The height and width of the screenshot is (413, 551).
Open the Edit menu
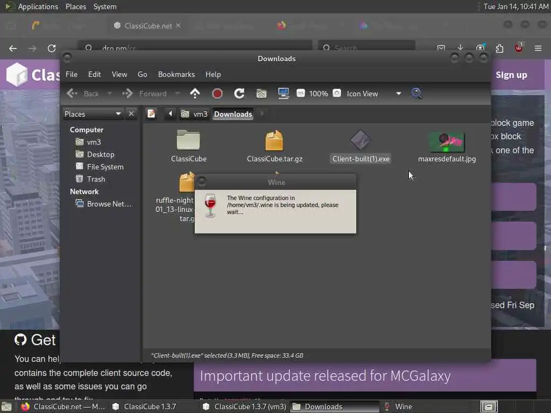tap(94, 74)
